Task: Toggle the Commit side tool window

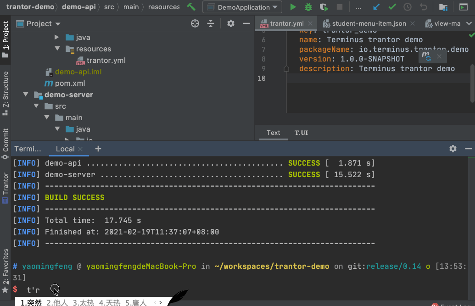Action: (5, 144)
